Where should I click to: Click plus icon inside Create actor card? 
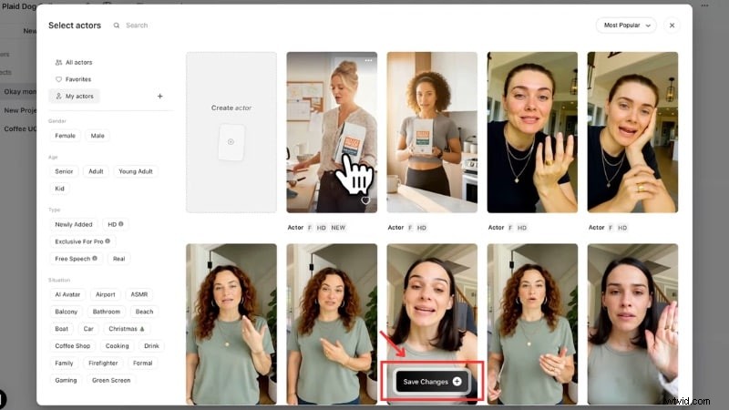click(x=231, y=142)
